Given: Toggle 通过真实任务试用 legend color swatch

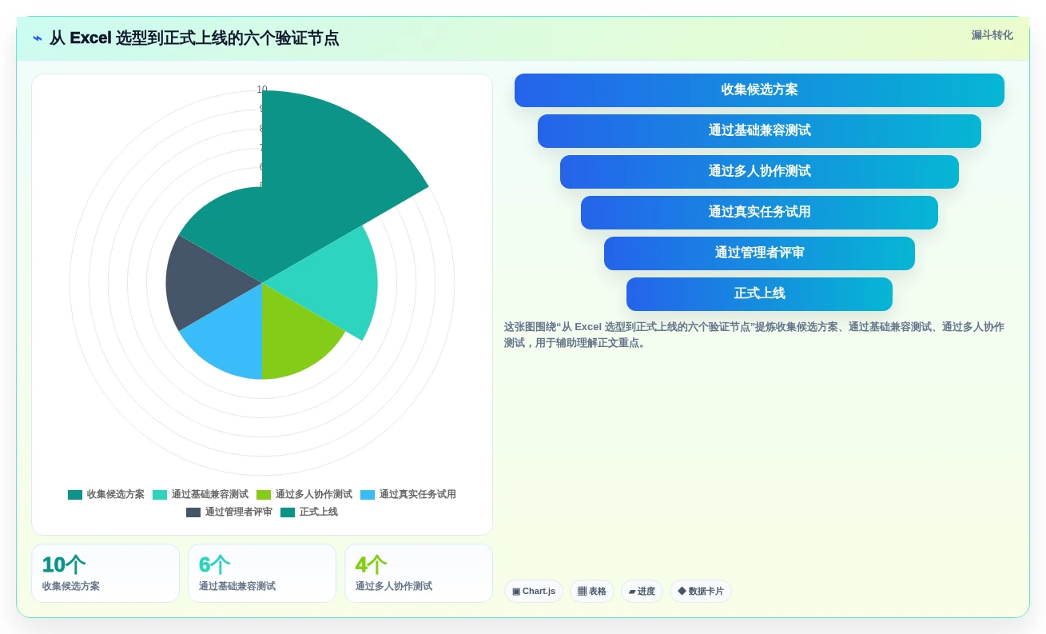Looking at the screenshot, I should [368, 495].
